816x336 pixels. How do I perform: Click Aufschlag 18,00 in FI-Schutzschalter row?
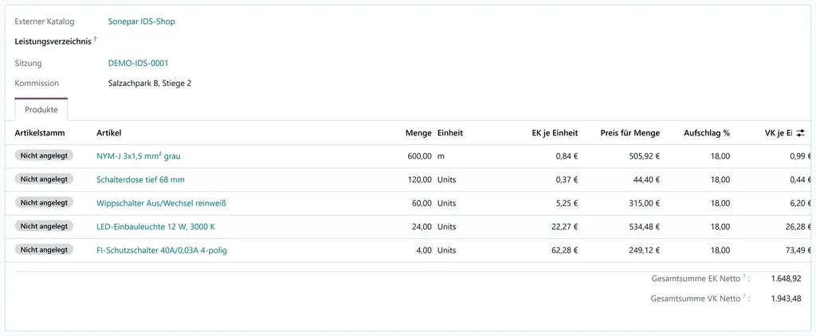720,250
